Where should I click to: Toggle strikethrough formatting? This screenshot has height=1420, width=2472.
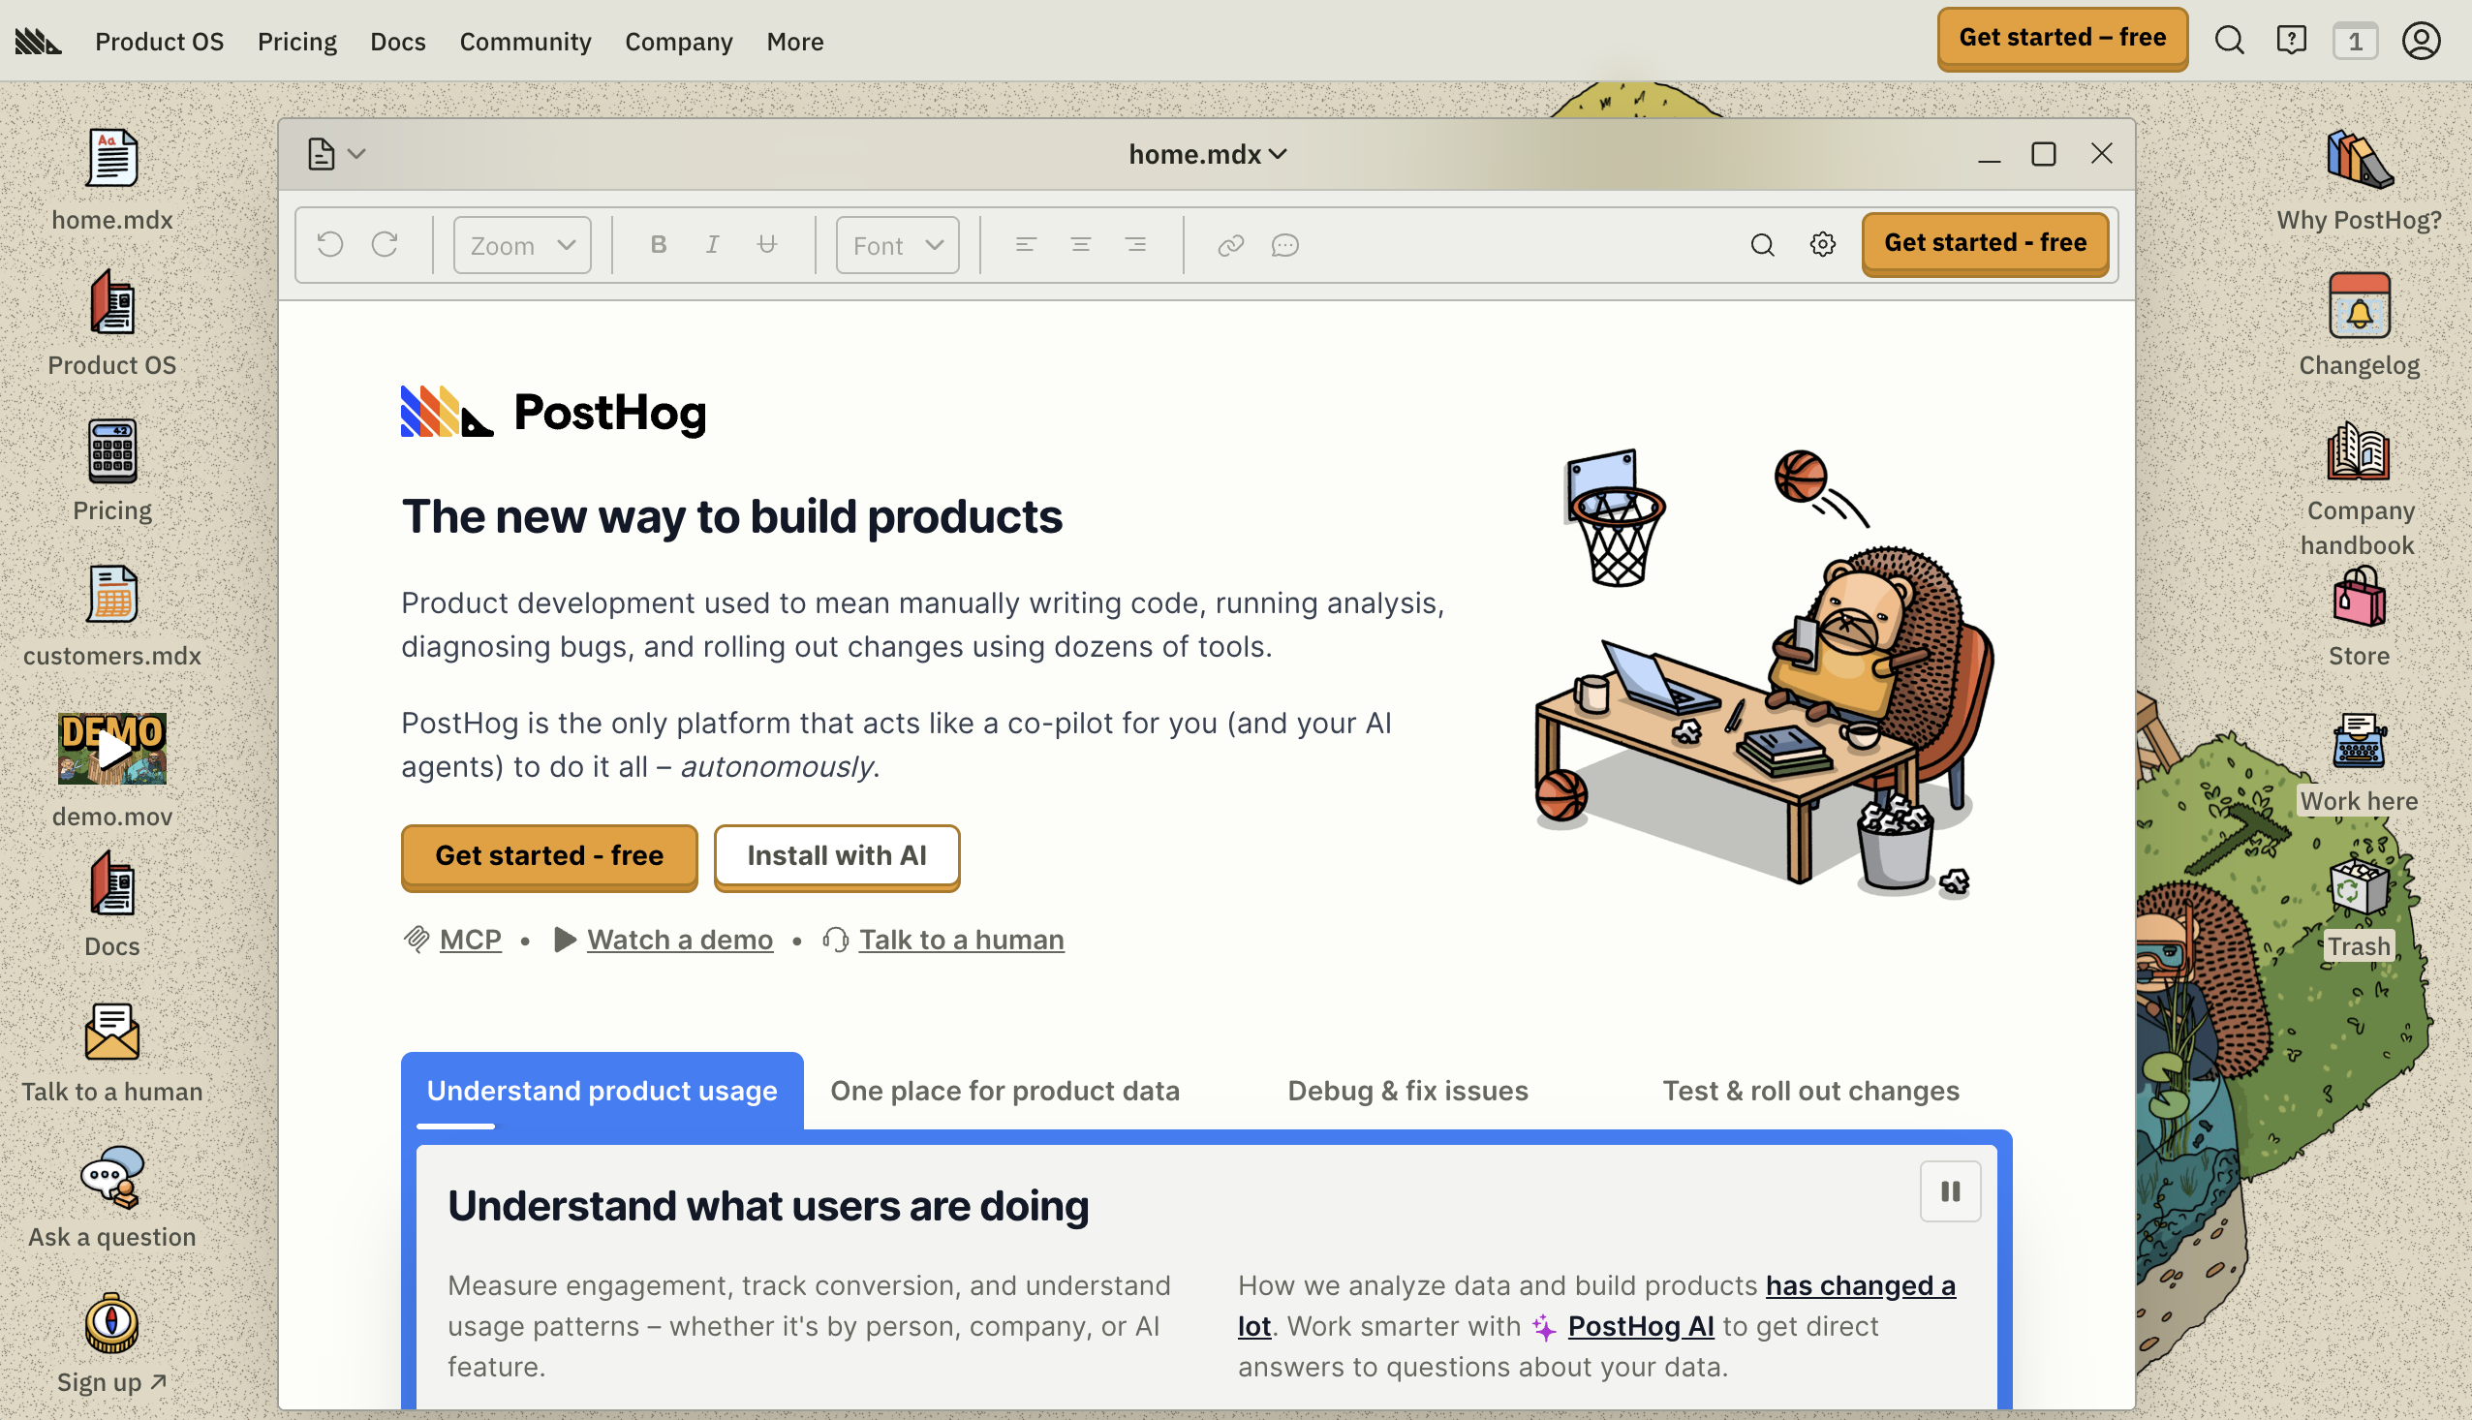pyautogui.click(x=767, y=244)
